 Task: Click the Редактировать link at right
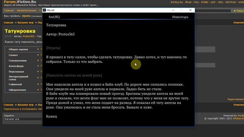tap(236, 99)
